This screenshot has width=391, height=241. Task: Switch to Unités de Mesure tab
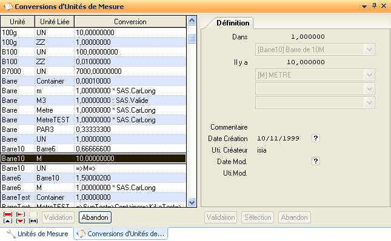click(x=37, y=234)
